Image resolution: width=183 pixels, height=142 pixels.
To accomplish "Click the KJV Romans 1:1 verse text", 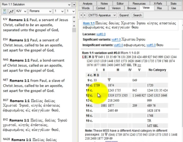I will point(36,25).
